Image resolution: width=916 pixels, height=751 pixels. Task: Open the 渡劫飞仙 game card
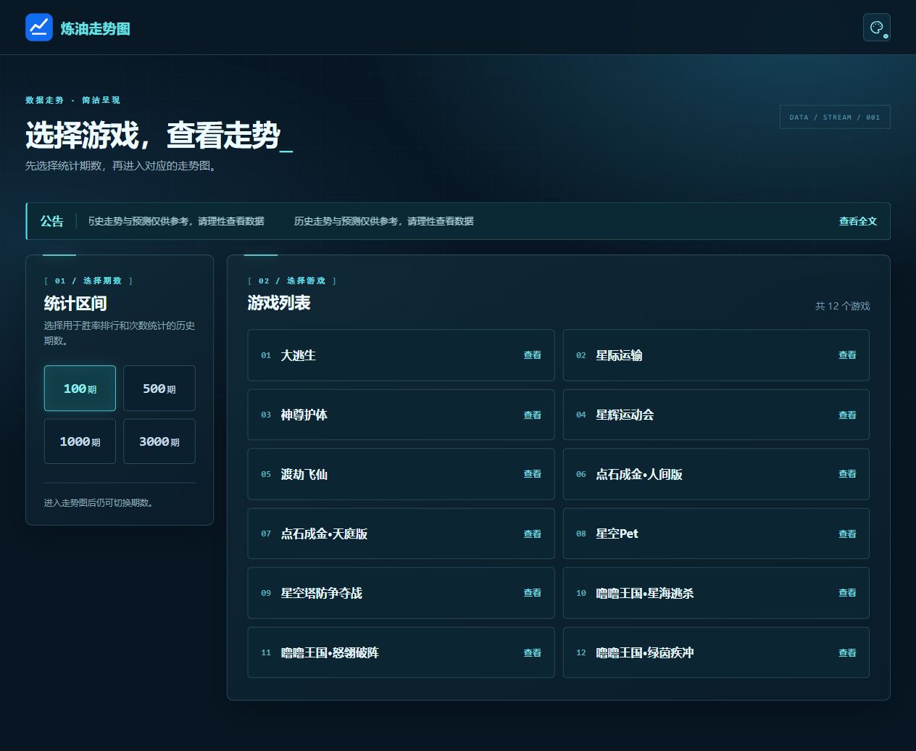tap(401, 474)
